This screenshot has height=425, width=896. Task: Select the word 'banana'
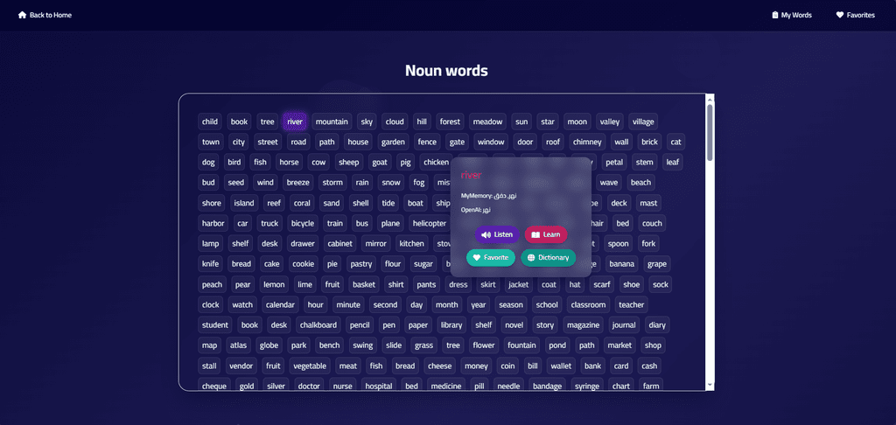(x=622, y=264)
